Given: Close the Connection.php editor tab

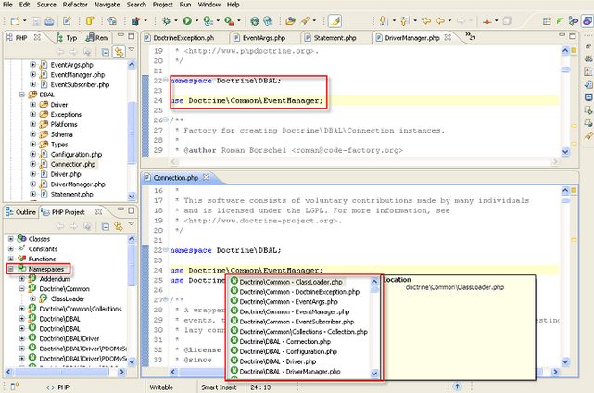Looking at the screenshot, I should click(206, 177).
